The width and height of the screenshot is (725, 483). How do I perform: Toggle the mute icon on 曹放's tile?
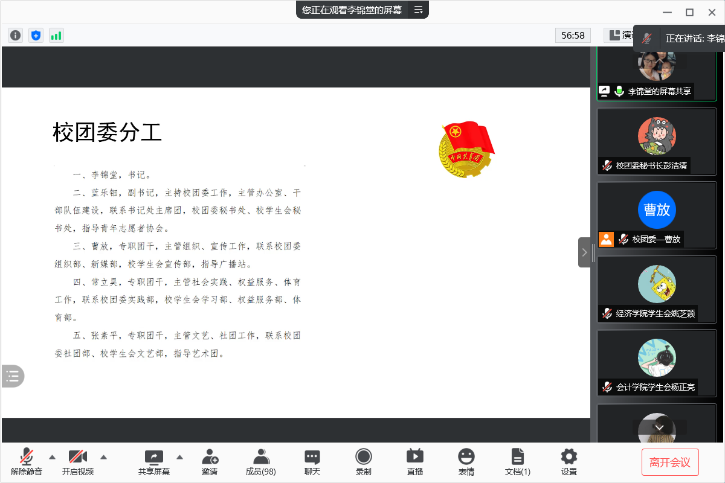click(623, 239)
